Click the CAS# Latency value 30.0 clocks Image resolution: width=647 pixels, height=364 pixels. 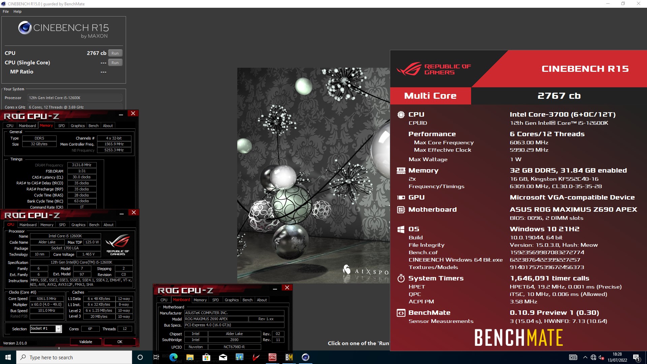tap(82, 177)
